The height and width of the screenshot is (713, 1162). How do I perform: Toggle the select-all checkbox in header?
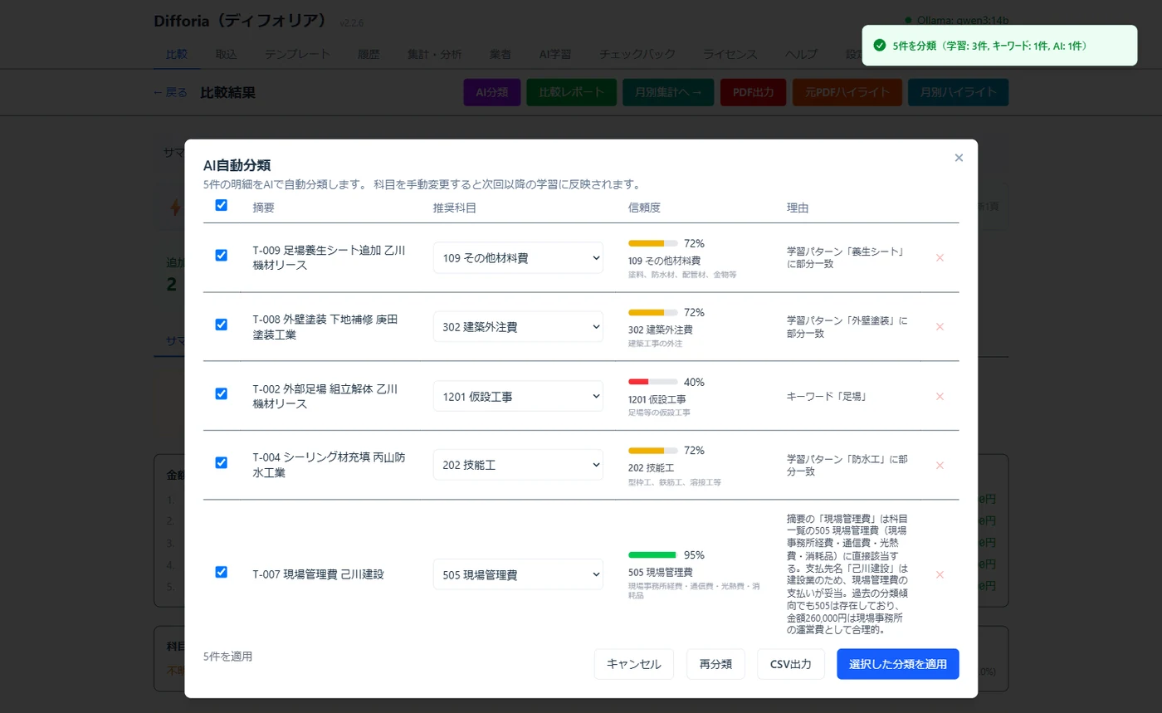[x=221, y=205]
